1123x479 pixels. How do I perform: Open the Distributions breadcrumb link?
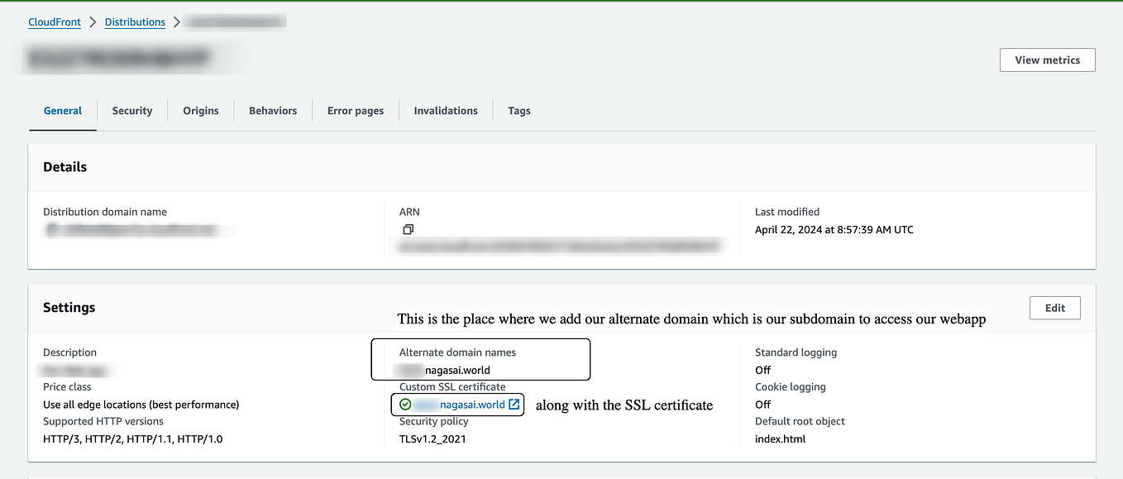click(135, 22)
